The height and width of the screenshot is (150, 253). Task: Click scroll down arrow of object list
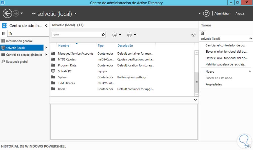[x=196, y=95]
